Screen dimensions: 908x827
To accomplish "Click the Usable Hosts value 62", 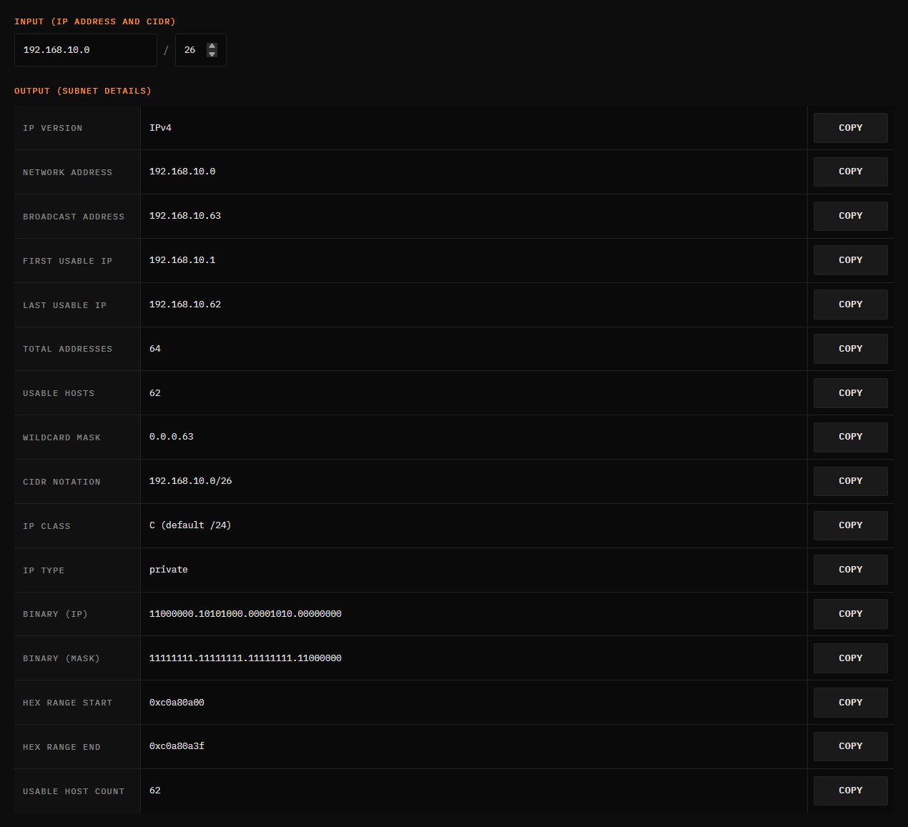I will 155,393.
